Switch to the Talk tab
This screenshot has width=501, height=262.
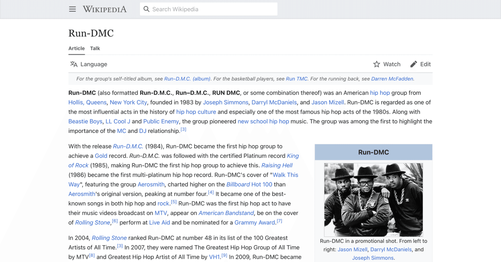95,48
